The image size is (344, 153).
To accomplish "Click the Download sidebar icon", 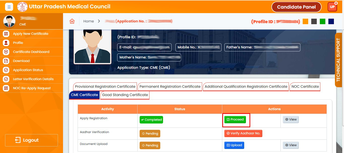I will tap(6, 61).
